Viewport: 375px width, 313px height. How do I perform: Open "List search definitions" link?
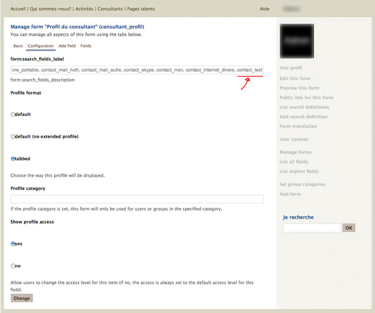304,107
